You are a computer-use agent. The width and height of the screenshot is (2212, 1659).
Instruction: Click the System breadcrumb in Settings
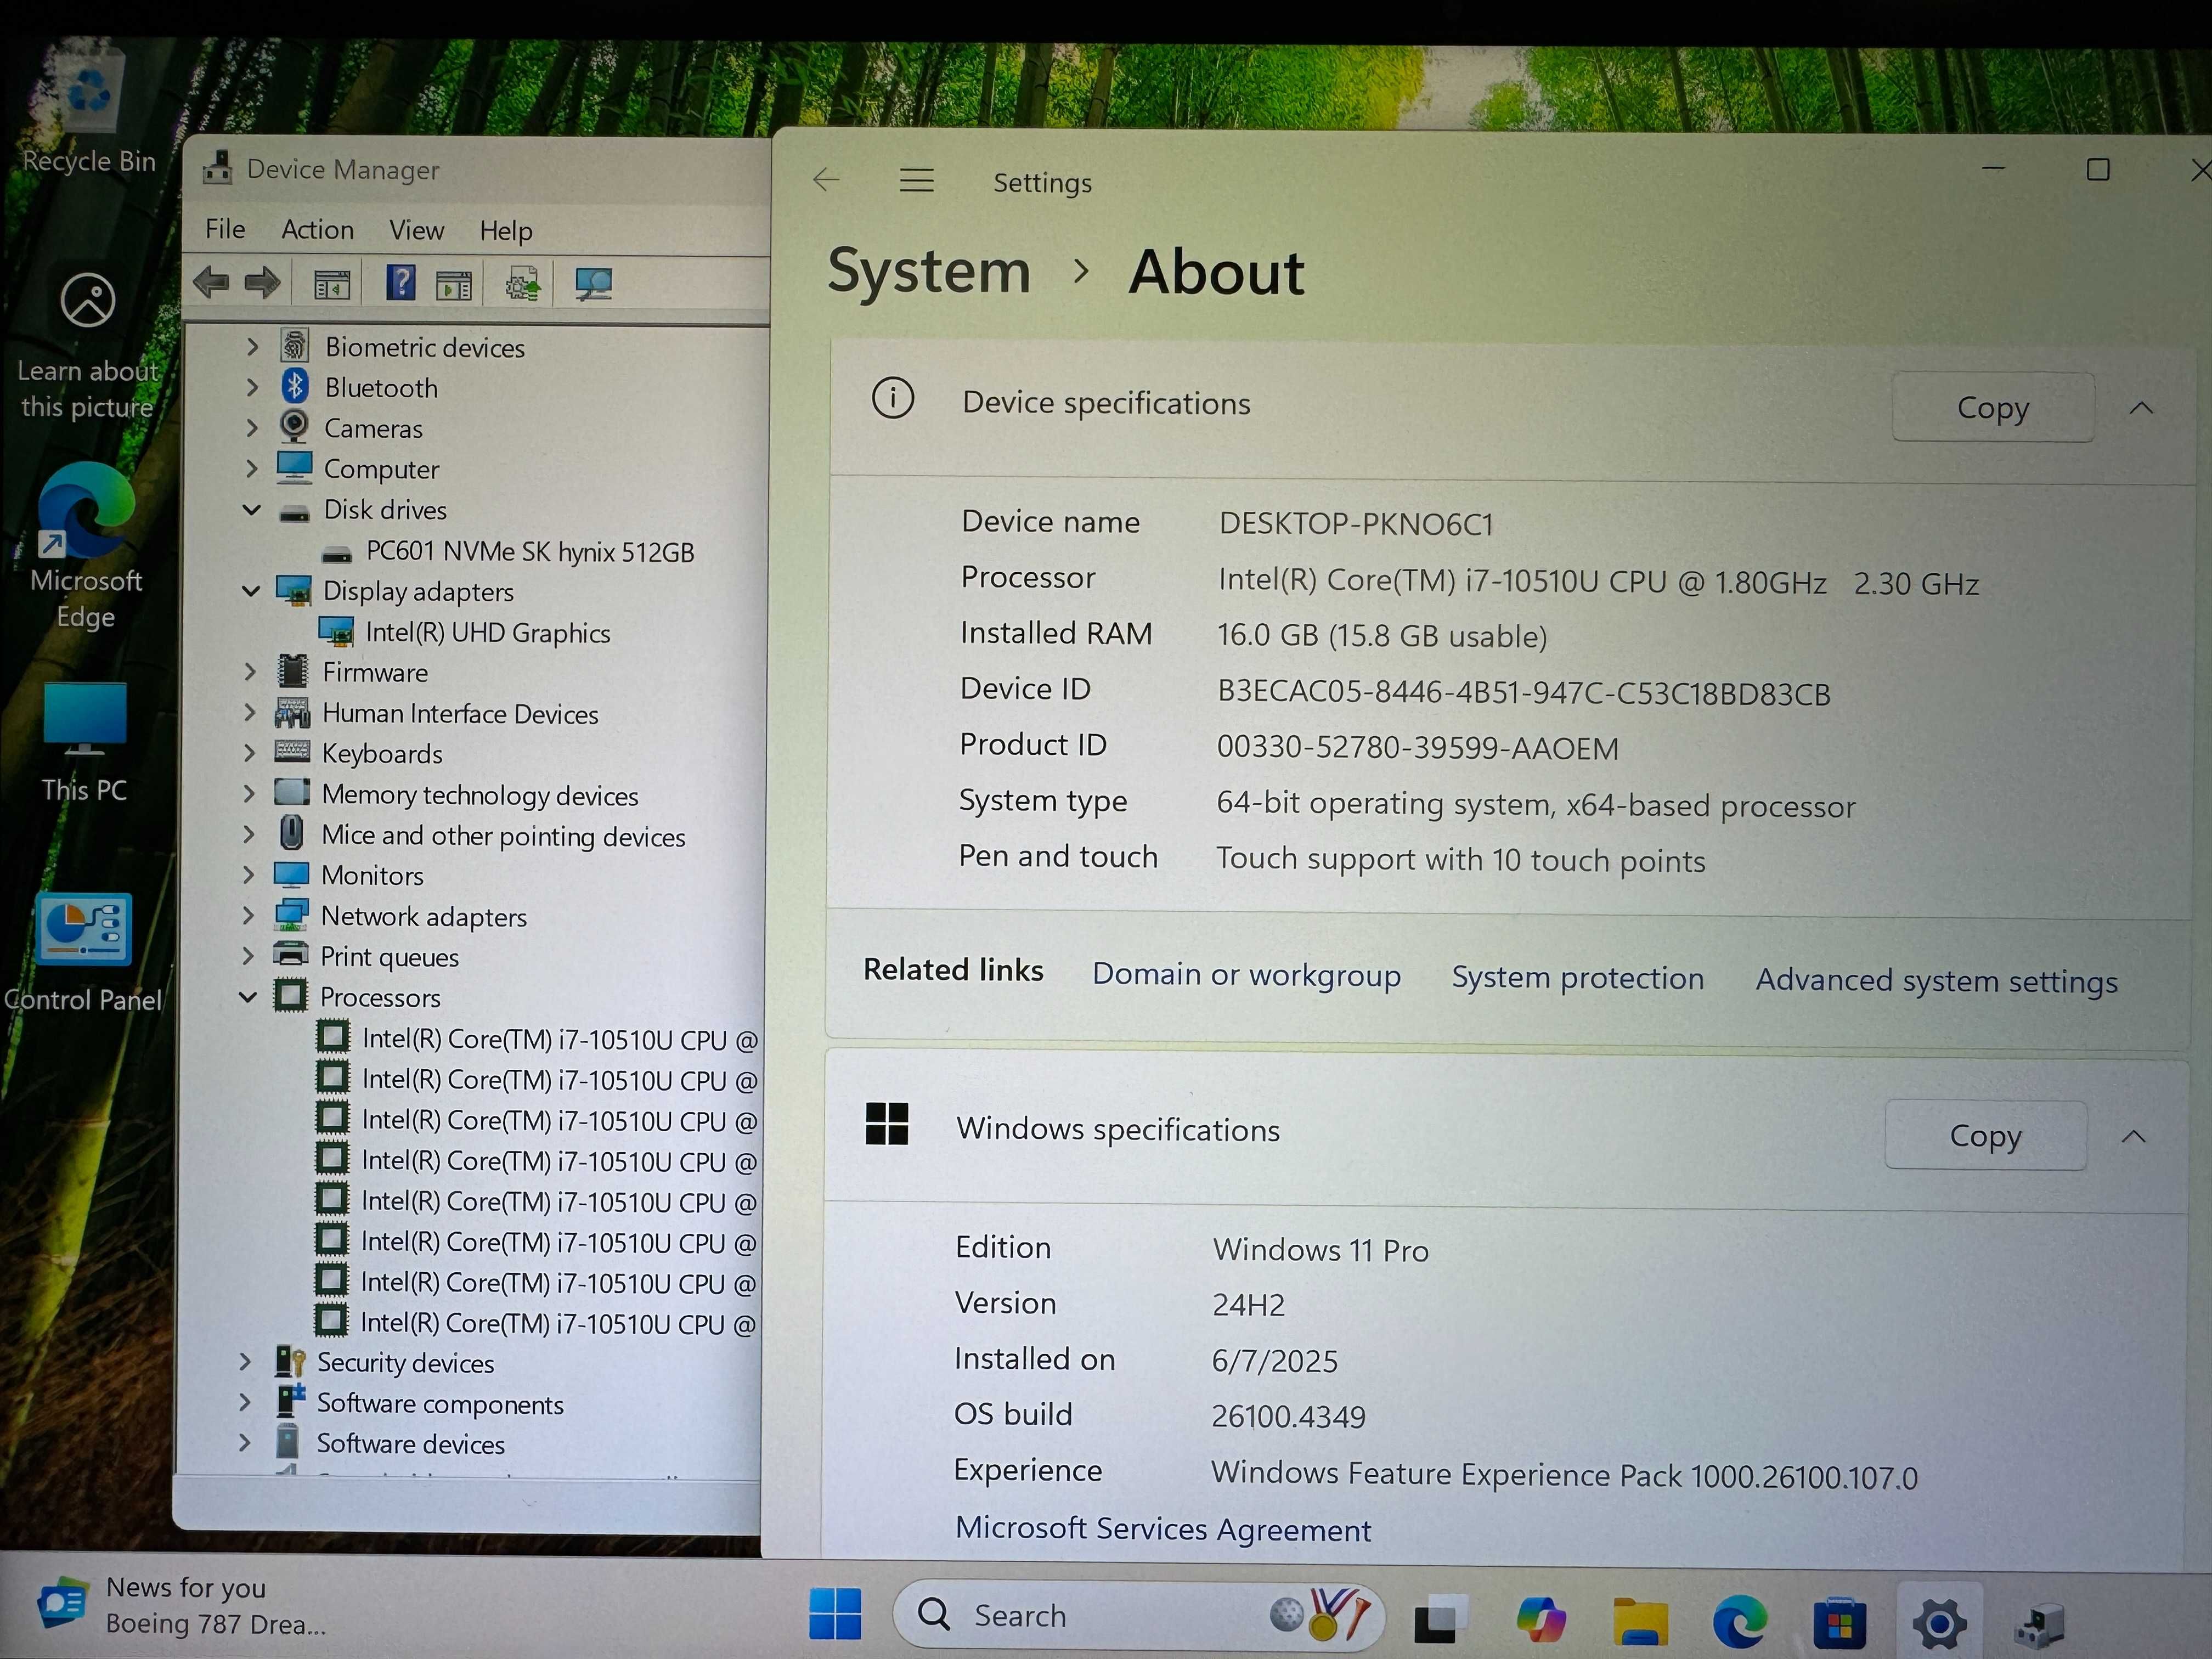929,271
